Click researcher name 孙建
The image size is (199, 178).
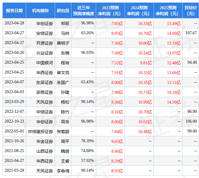pyautogui.click(x=65, y=92)
